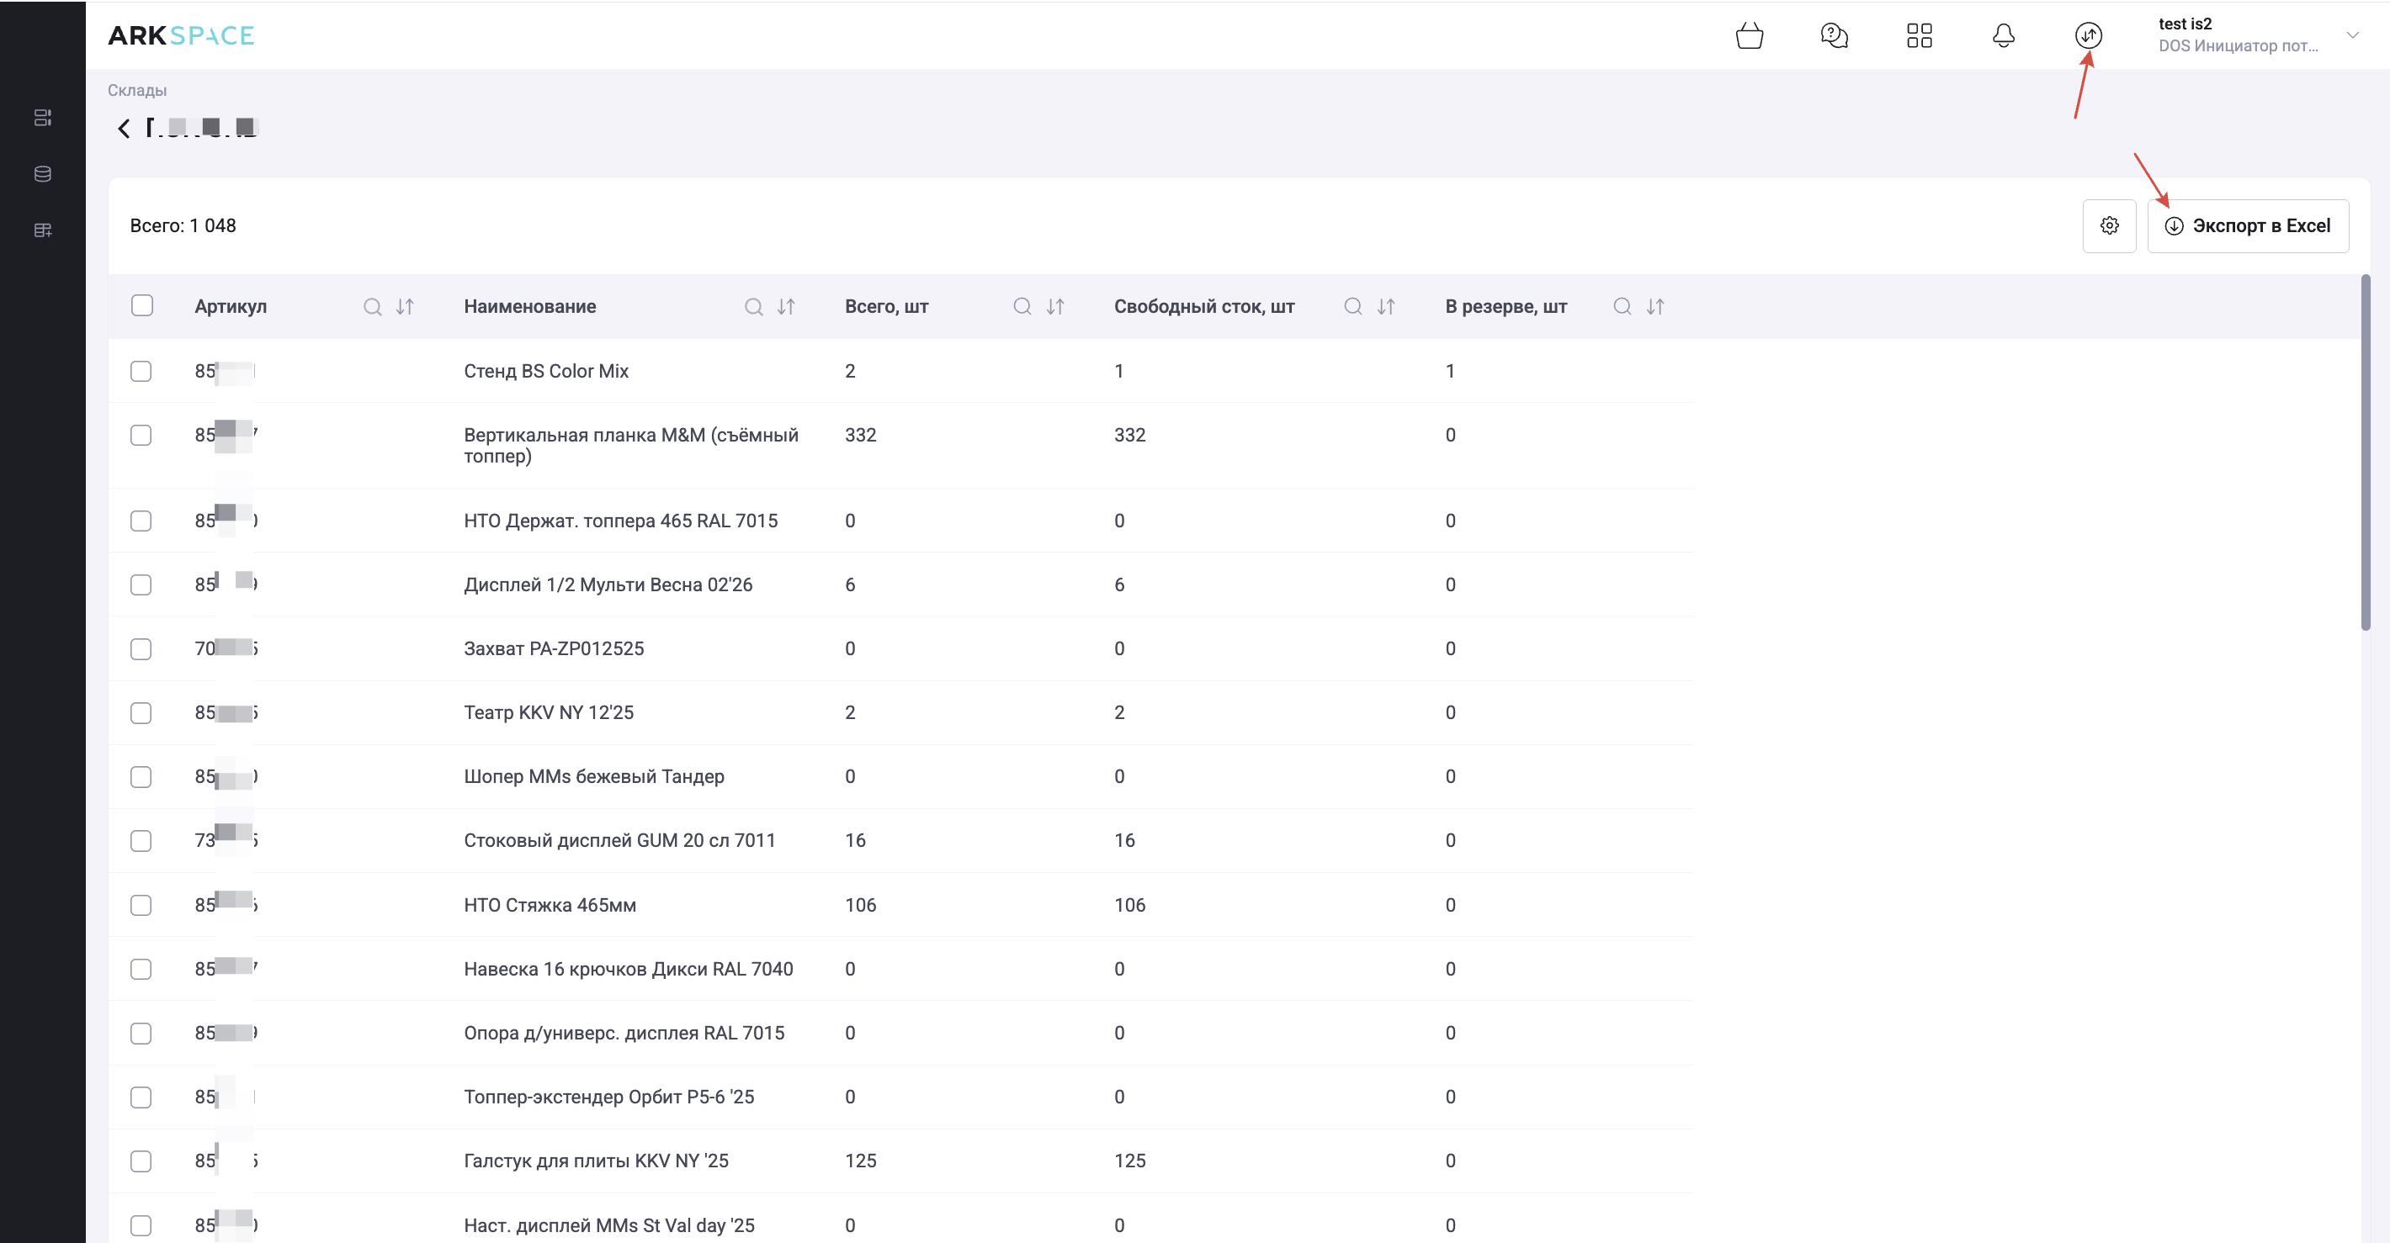Check the Театр KKV NY 12'25 row
Image resolution: width=2390 pixels, height=1243 pixels.
tap(141, 713)
